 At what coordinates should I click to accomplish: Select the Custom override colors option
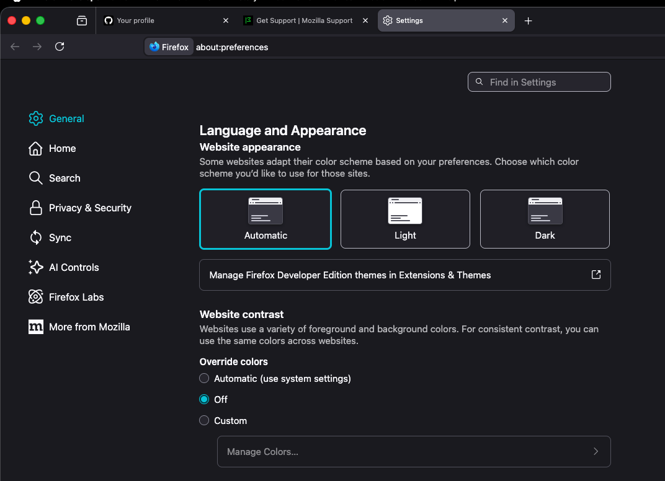coord(204,420)
